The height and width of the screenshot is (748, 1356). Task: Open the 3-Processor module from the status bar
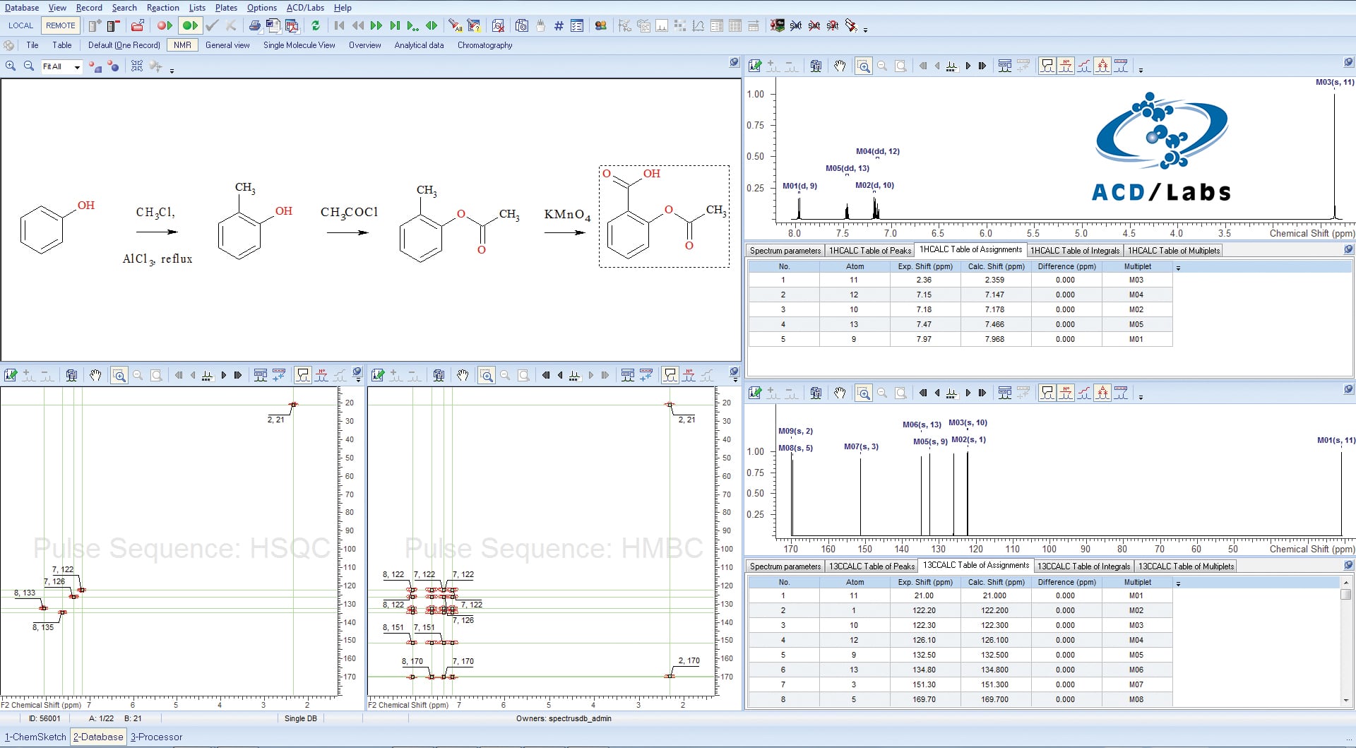(157, 737)
